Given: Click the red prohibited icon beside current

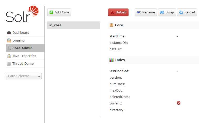Looking at the screenshot, I should click(x=179, y=103).
